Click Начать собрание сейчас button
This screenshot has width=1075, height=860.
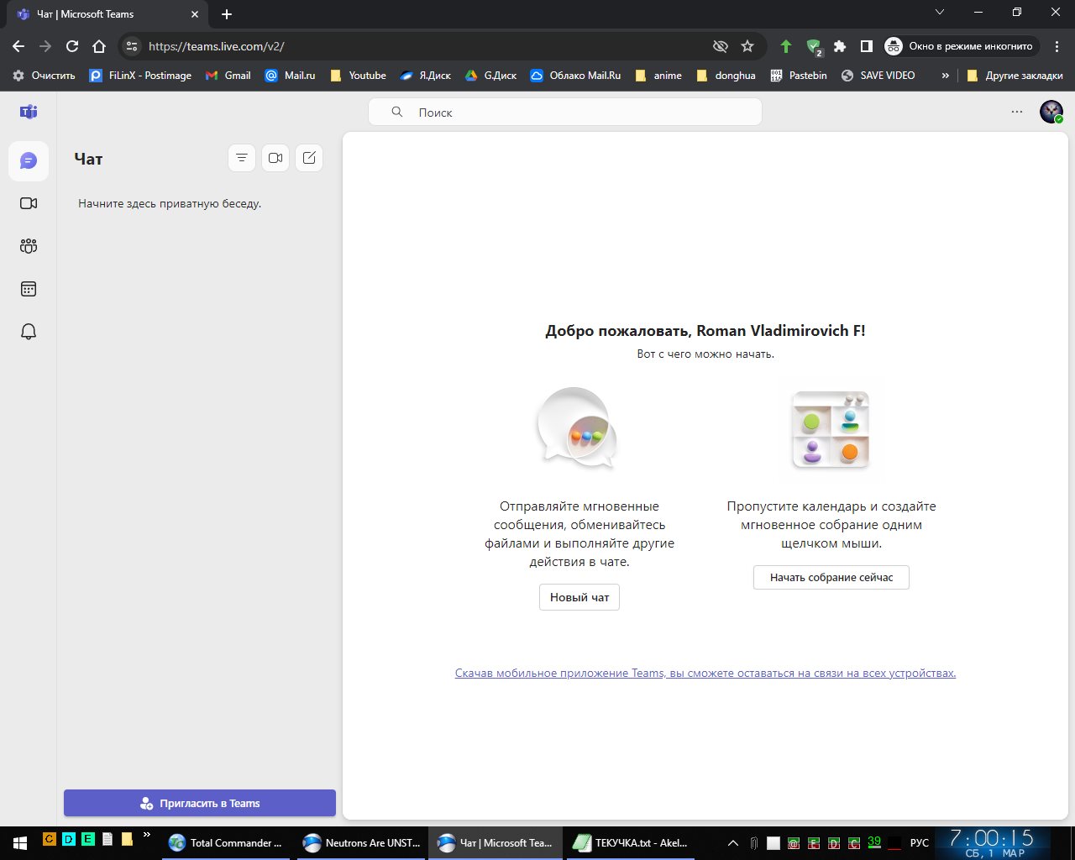[x=831, y=577]
